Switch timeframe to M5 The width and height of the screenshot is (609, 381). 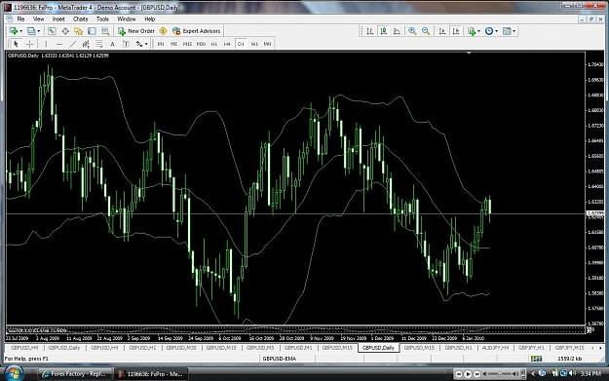coord(173,44)
